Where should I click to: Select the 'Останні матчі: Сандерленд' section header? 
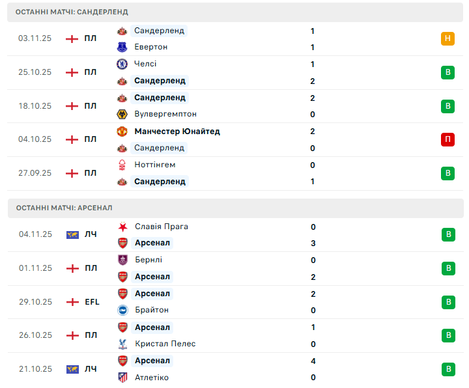pos(72,12)
